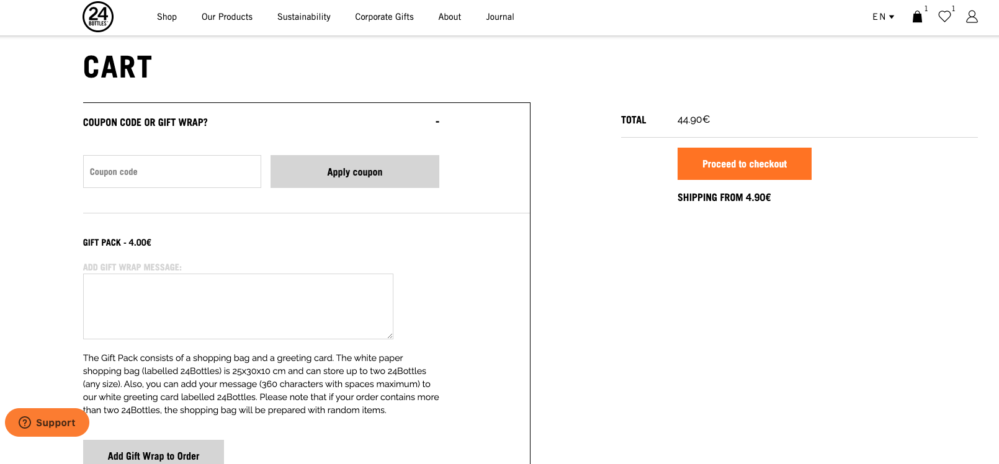The image size is (999, 464).
Task: Visit the Journal page
Action: (500, 17)
